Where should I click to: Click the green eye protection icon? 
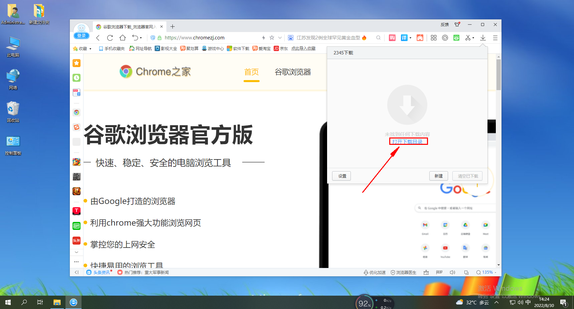(x=456, y=38)
